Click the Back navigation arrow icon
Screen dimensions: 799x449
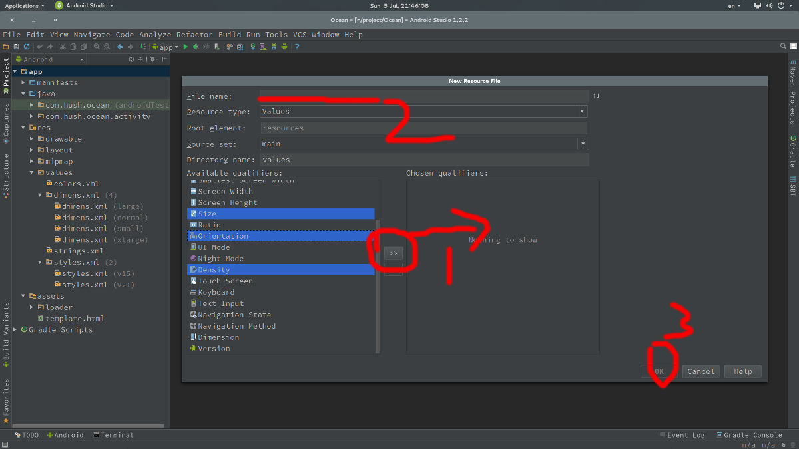pos(120,47)
